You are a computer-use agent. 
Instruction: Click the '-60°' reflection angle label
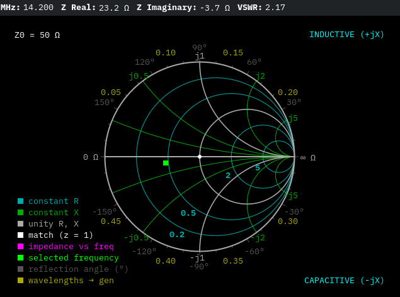(254, 252)
